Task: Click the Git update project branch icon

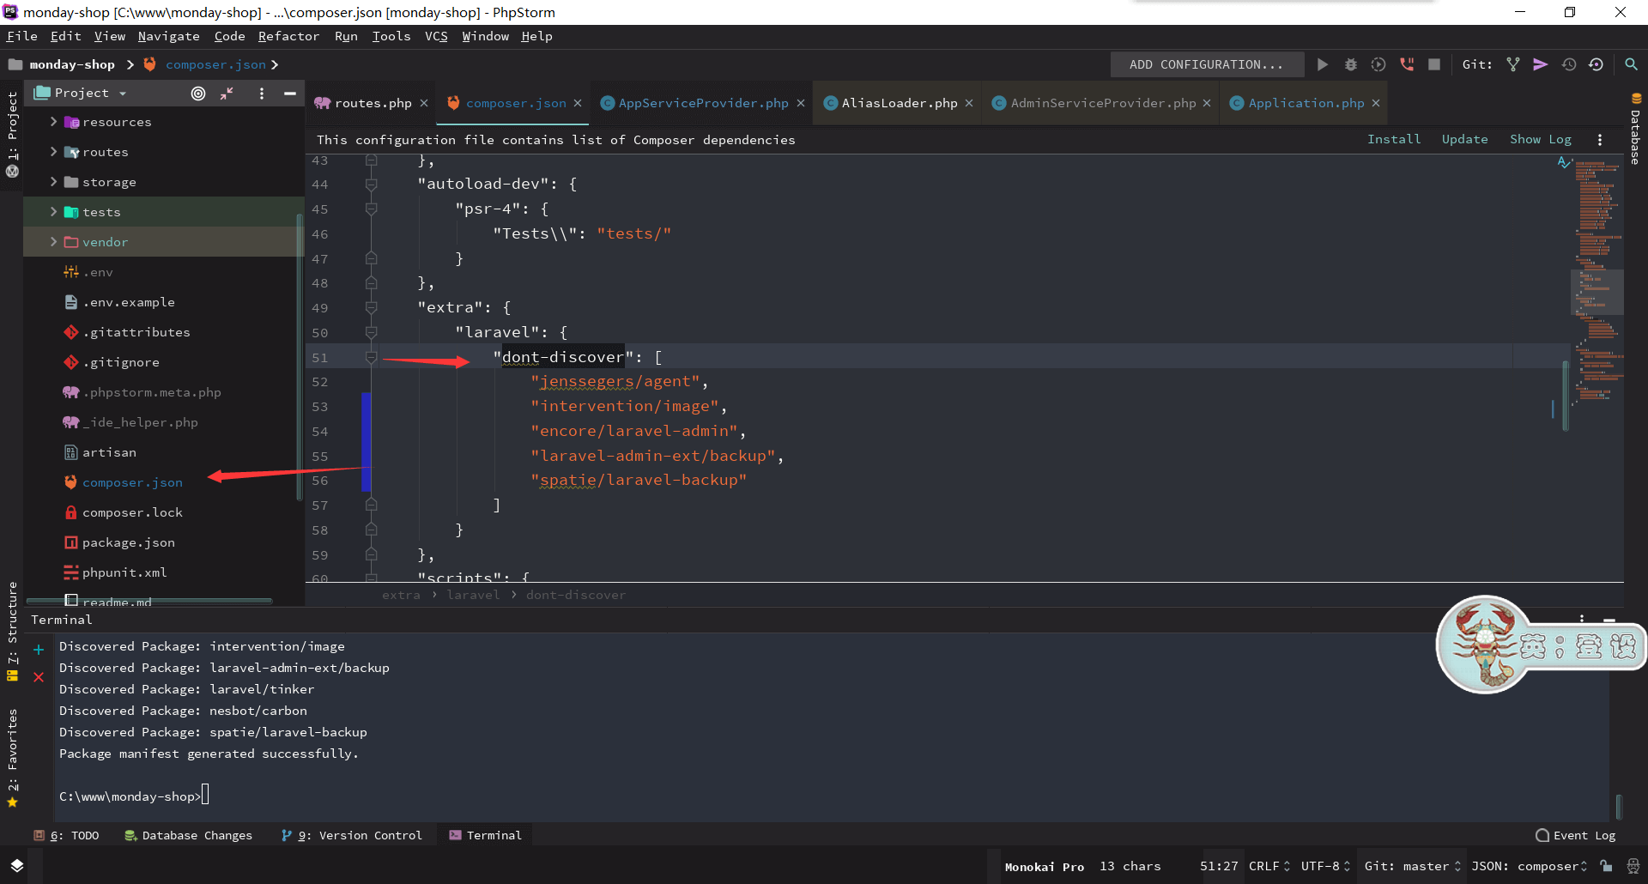Action: click(x=1512, y=64)
